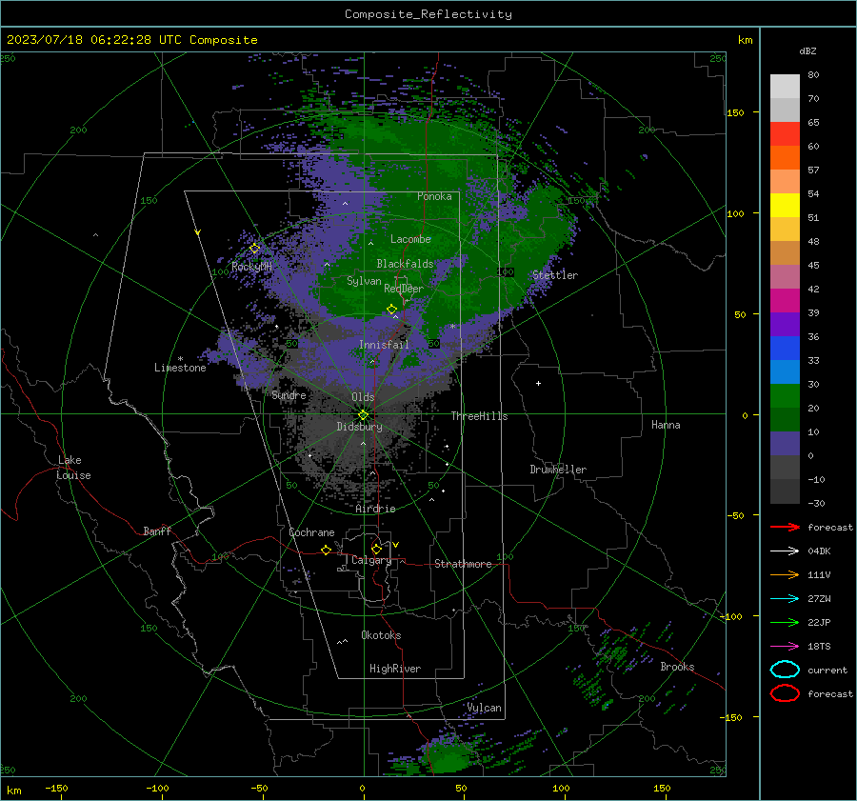This screenshot has width=857, height=801.
Task: Click the yellow diamond marker near RockyMH
Action: coord(254,249)
